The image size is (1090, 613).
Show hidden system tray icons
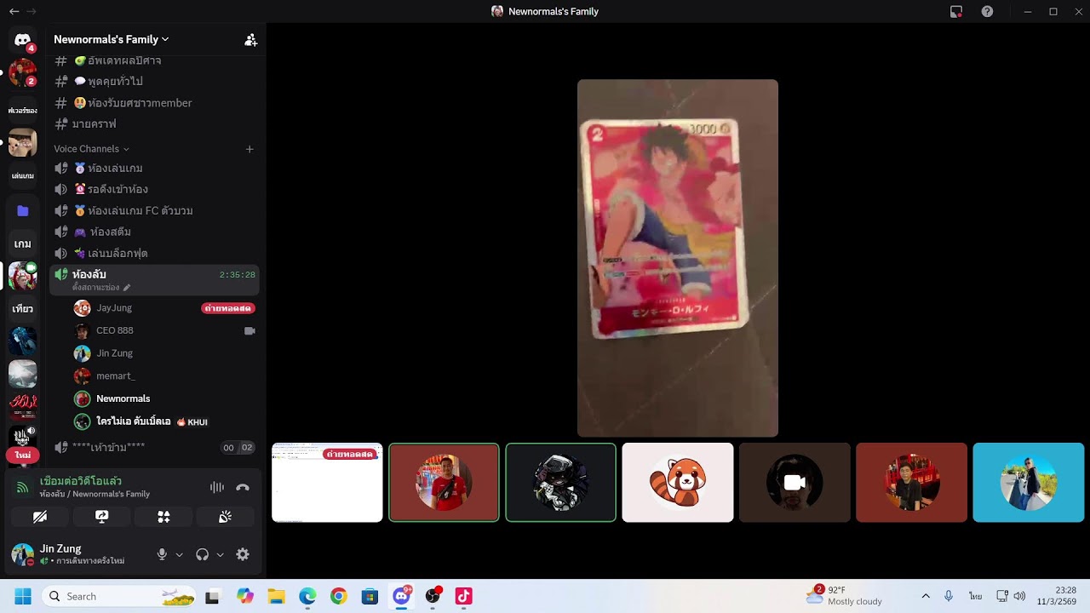click(x=926, y=596)
